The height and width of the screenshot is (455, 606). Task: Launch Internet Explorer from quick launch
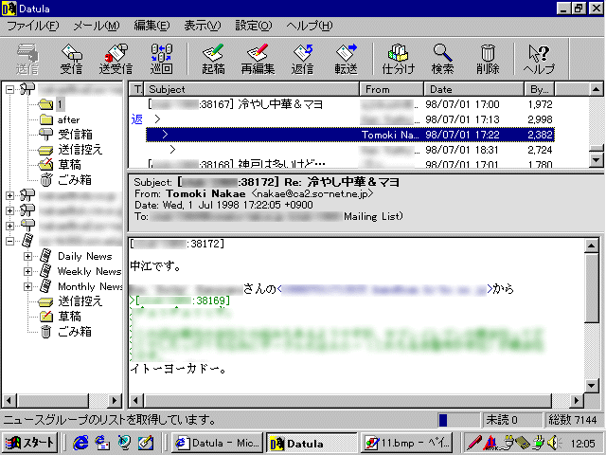click(x=80, y=443)
